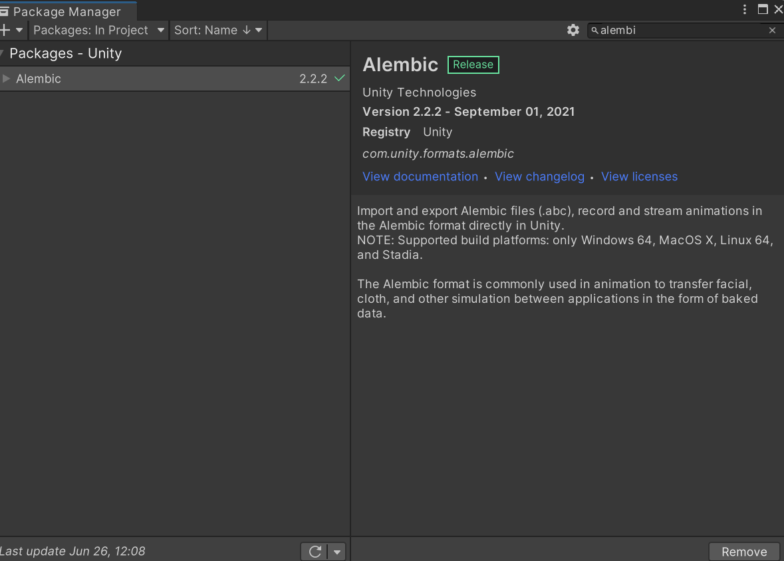Click the Registry label in the details pane
This screenshot has height=561, width=784.
[386, 132]
